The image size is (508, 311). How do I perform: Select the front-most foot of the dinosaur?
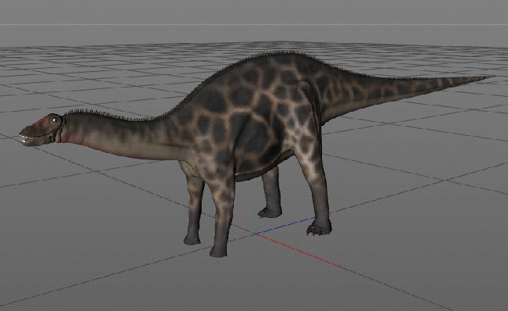pos(219,252)
